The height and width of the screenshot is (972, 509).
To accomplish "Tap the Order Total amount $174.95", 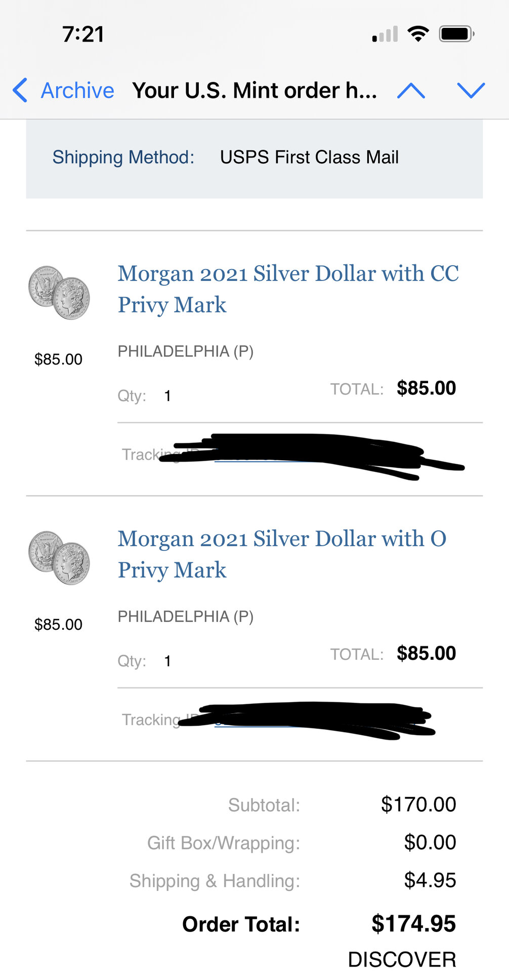I will point(413,924).
